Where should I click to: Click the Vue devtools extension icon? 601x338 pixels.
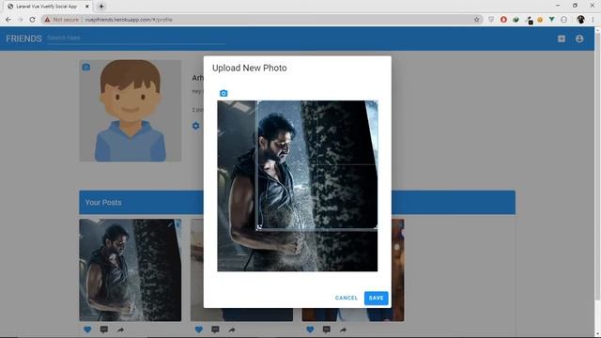click(x=551, y=20)
